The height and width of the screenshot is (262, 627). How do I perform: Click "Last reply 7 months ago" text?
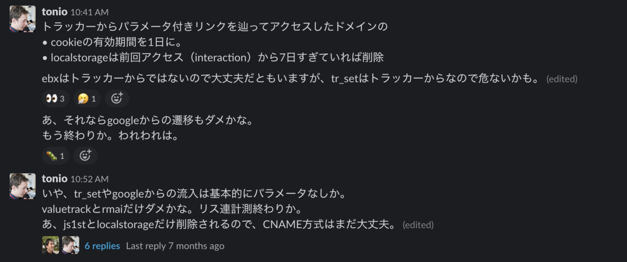tap(175, 246)
